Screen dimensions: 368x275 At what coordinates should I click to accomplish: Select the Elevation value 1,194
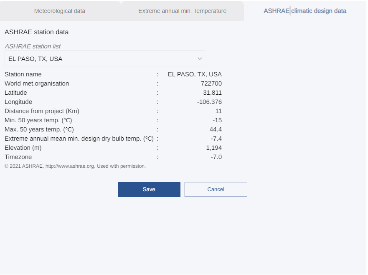click(214, 147)
